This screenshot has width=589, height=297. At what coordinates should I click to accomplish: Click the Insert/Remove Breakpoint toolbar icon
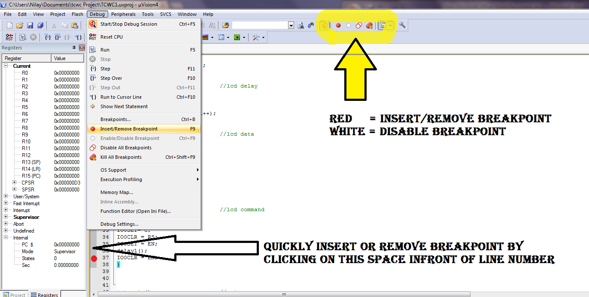pos(338,25)
